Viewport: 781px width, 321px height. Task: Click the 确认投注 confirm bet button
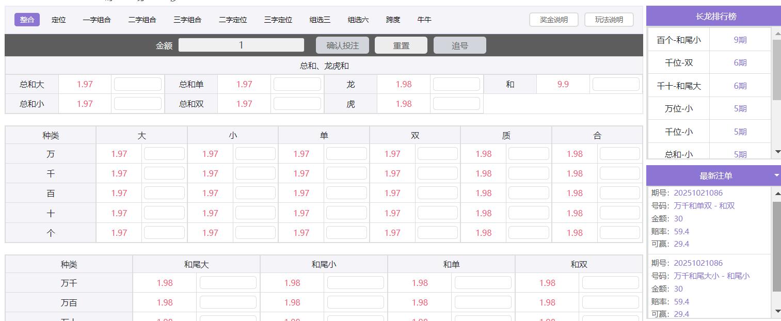(x=342, y=45)
